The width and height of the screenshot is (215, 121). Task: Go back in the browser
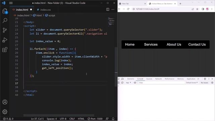click(119, 9)
